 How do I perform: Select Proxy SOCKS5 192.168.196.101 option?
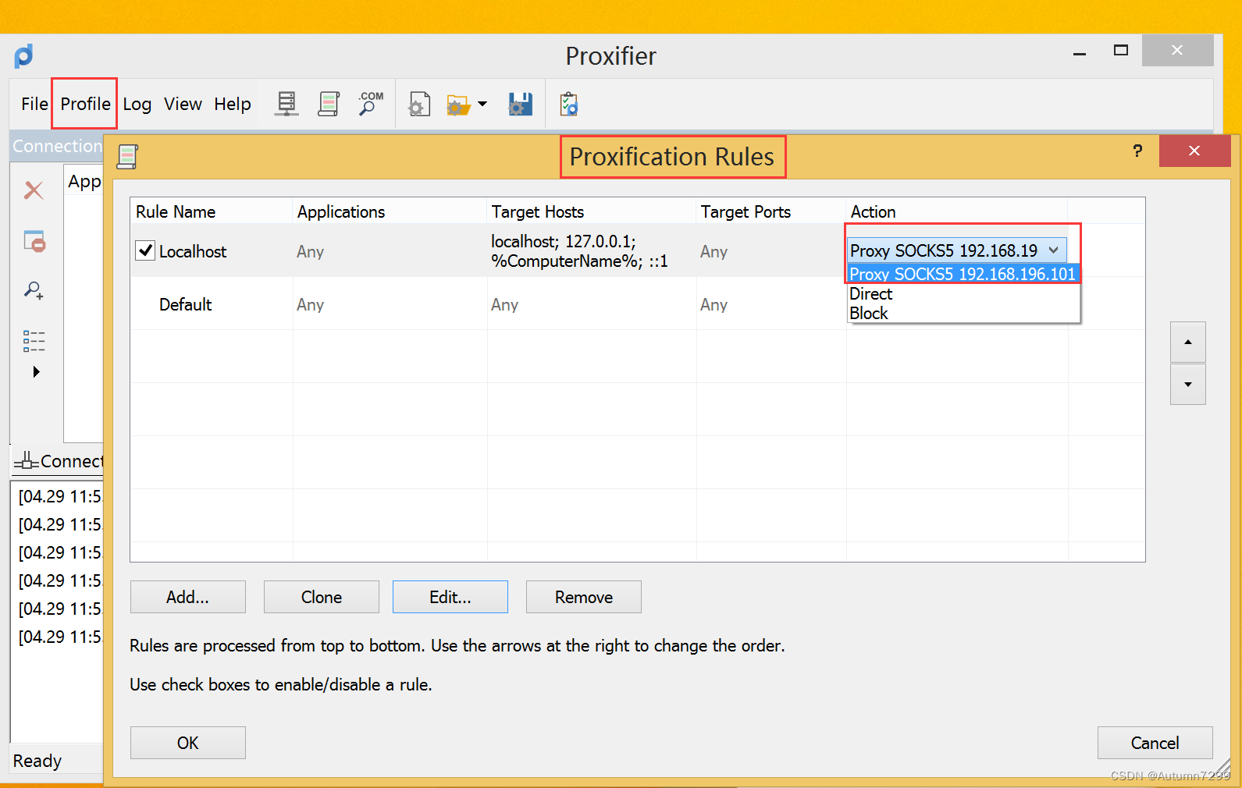tap(963, 274)
